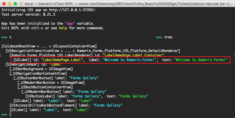Click the last UILabel "Label" row
Viewport: 235px width, 118px height.
[x=49, y=110]
